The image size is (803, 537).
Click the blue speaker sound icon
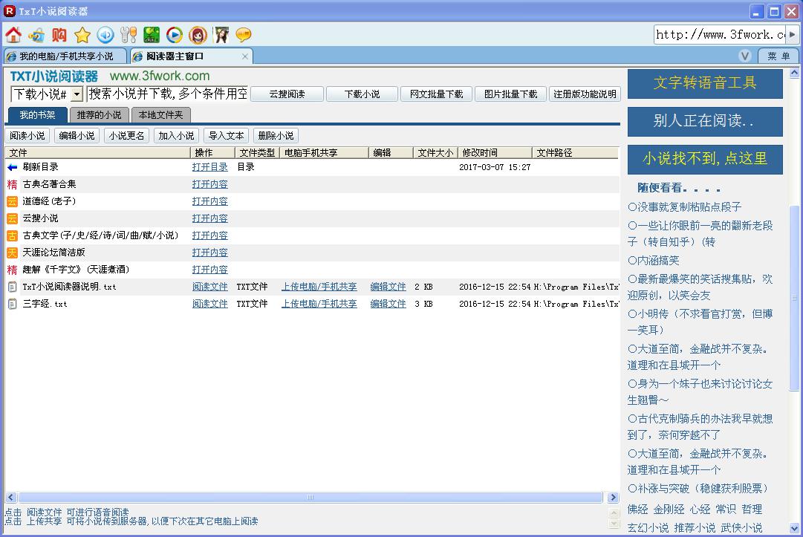[x=105, y=35]
